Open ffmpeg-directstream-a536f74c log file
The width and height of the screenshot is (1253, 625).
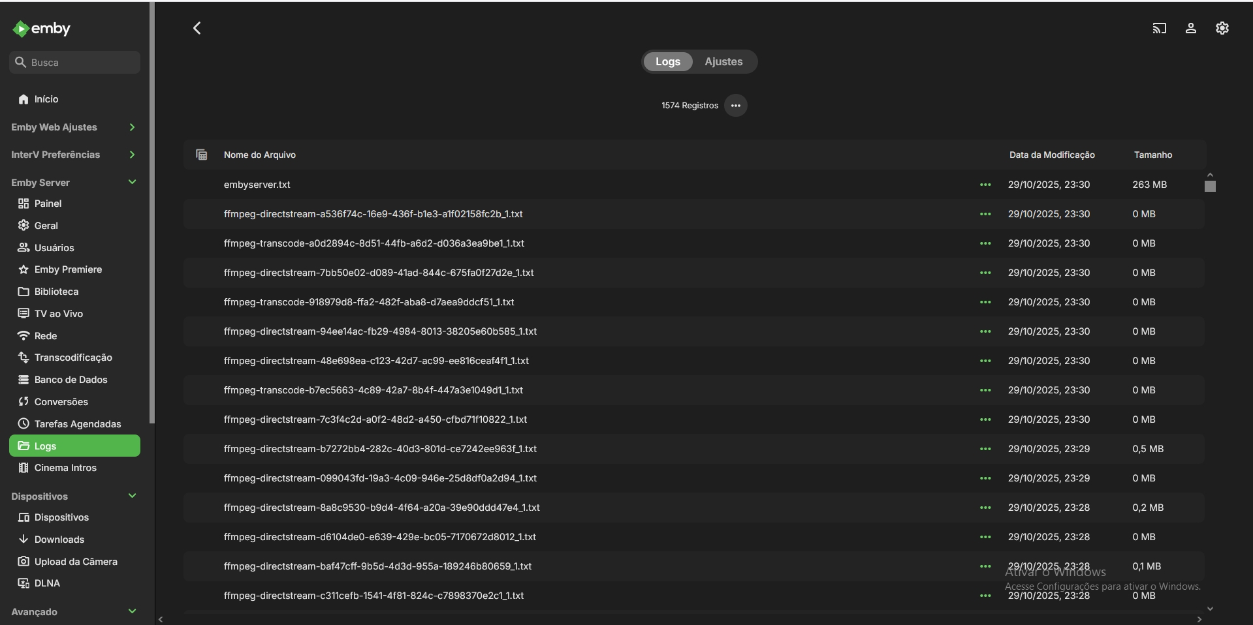click(x=373, y=214)
